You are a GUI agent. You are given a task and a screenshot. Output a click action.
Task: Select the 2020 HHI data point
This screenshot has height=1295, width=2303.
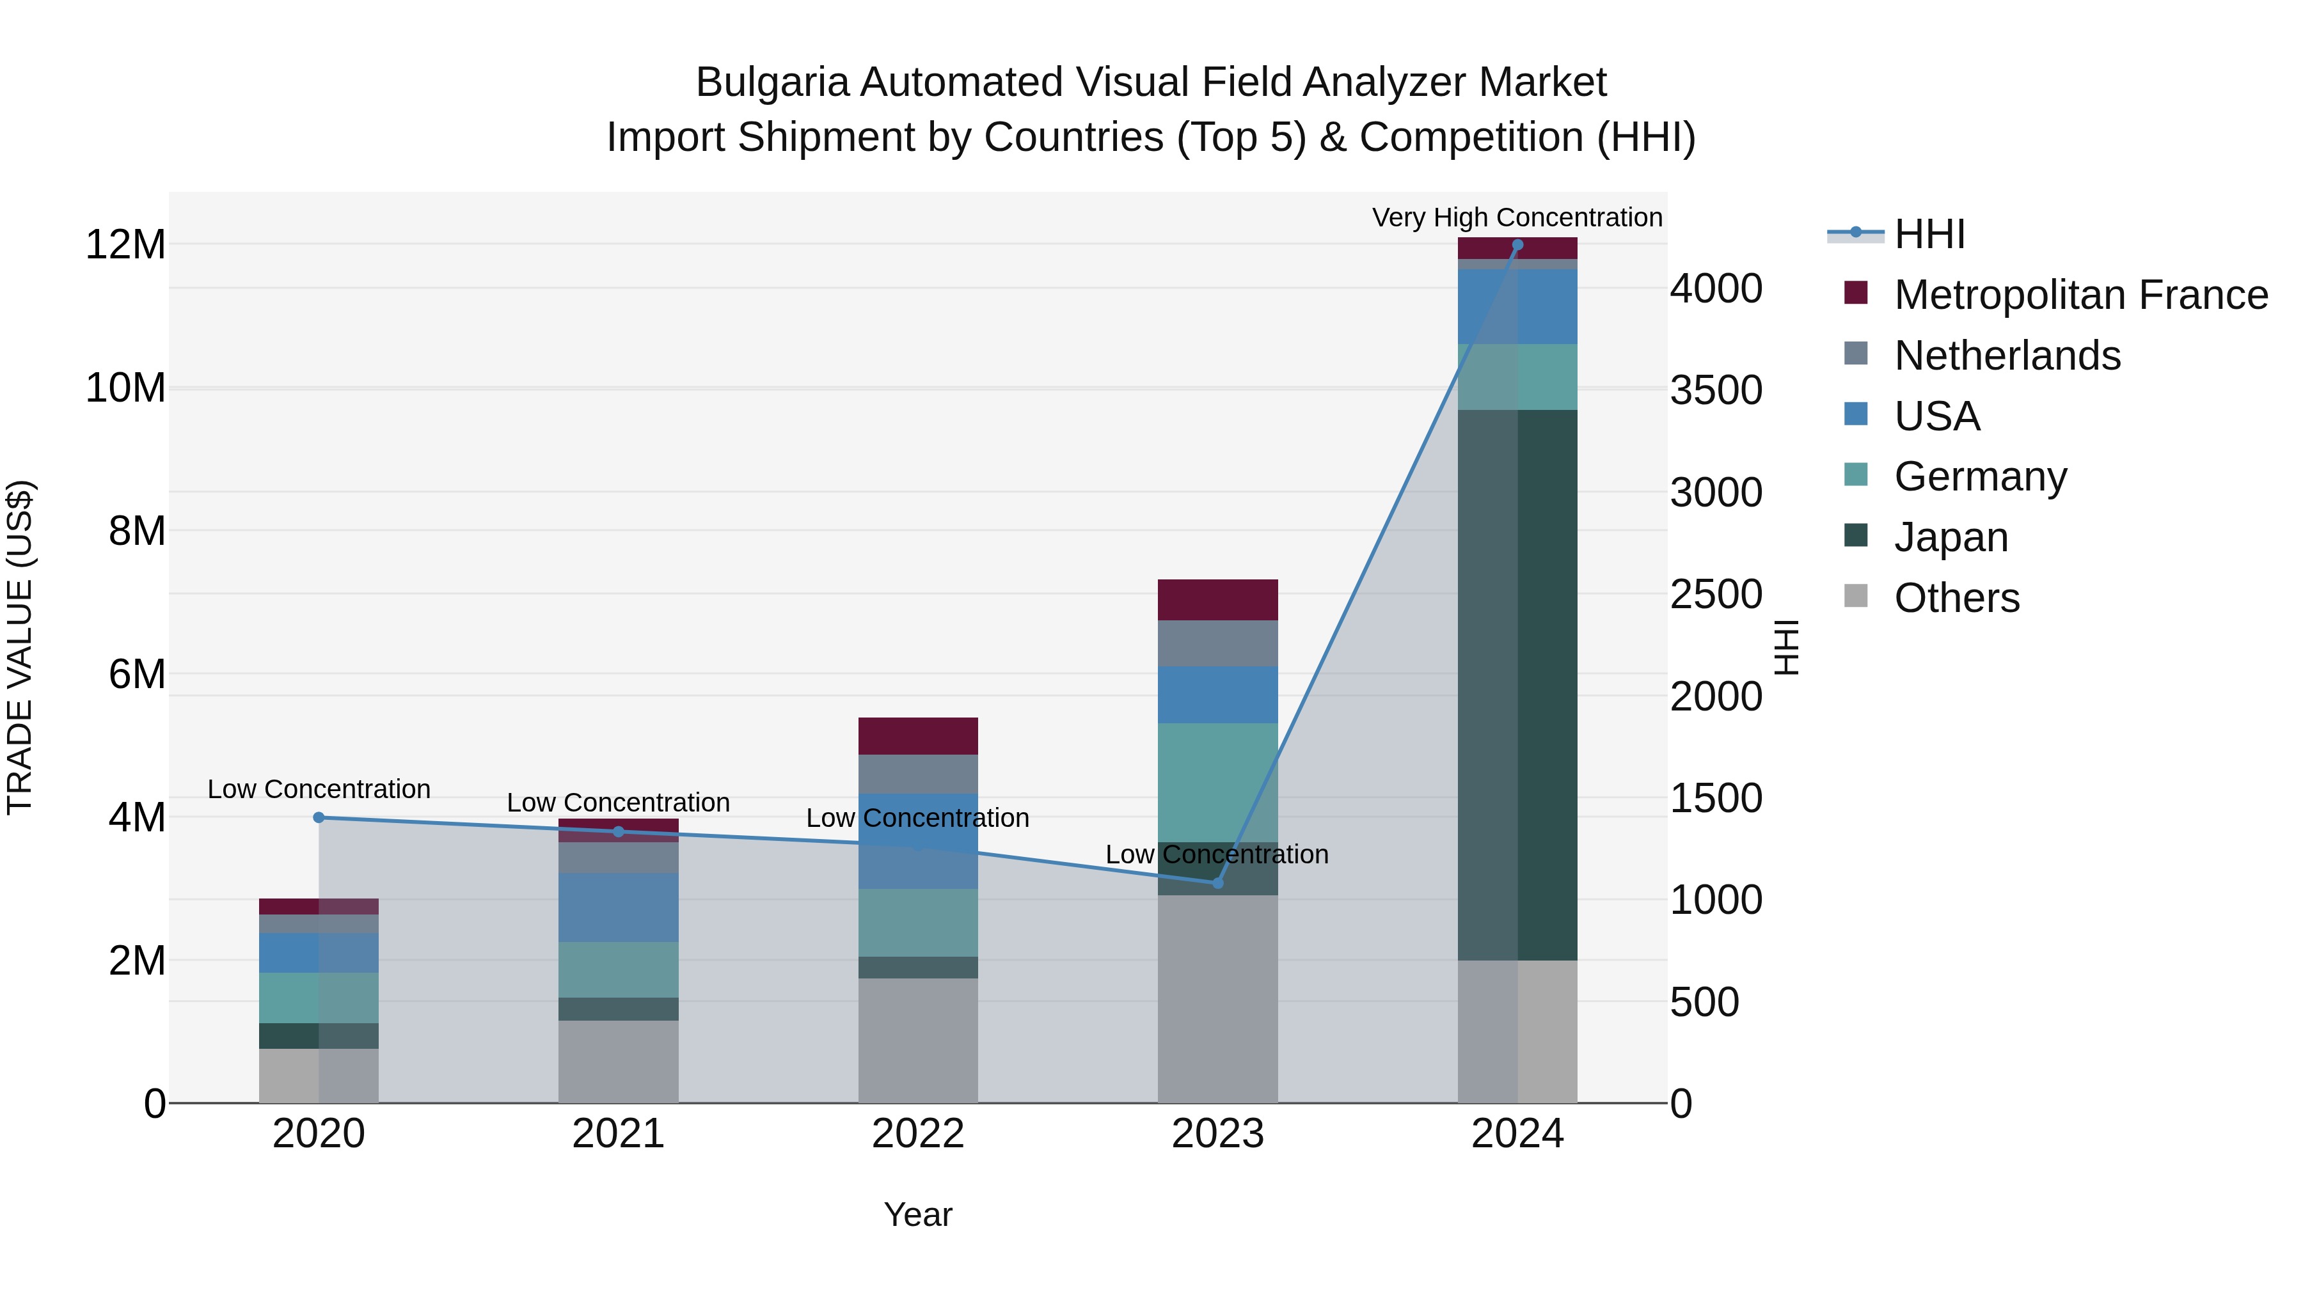pos(319,818)
